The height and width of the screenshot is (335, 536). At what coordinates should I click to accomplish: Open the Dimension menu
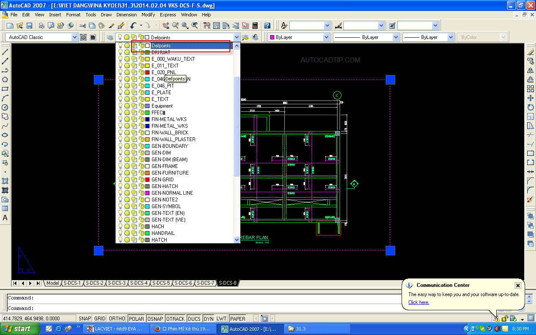[x=126, y=15]
